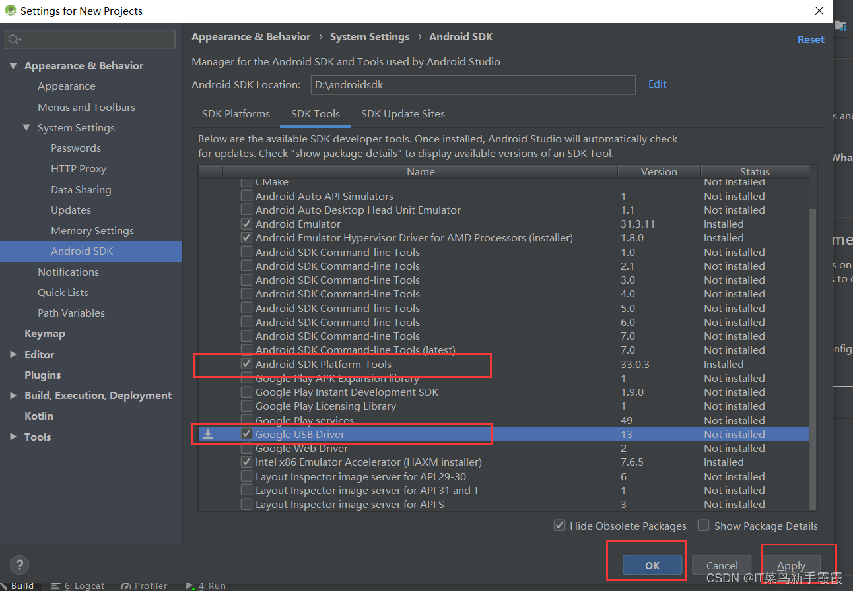The width and height of the screenshot is (853, 591).
Task: Click the OK button
Action: pyautogui.click(x=652, y=565)
